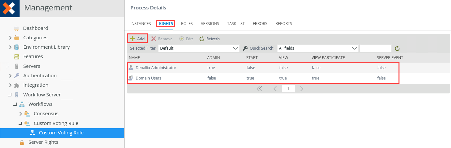The height and width of the screenshot is (148, 451).
Task: Click the selected Custom Voting Rule workflow icon
Action: click(x=32, y=133)
